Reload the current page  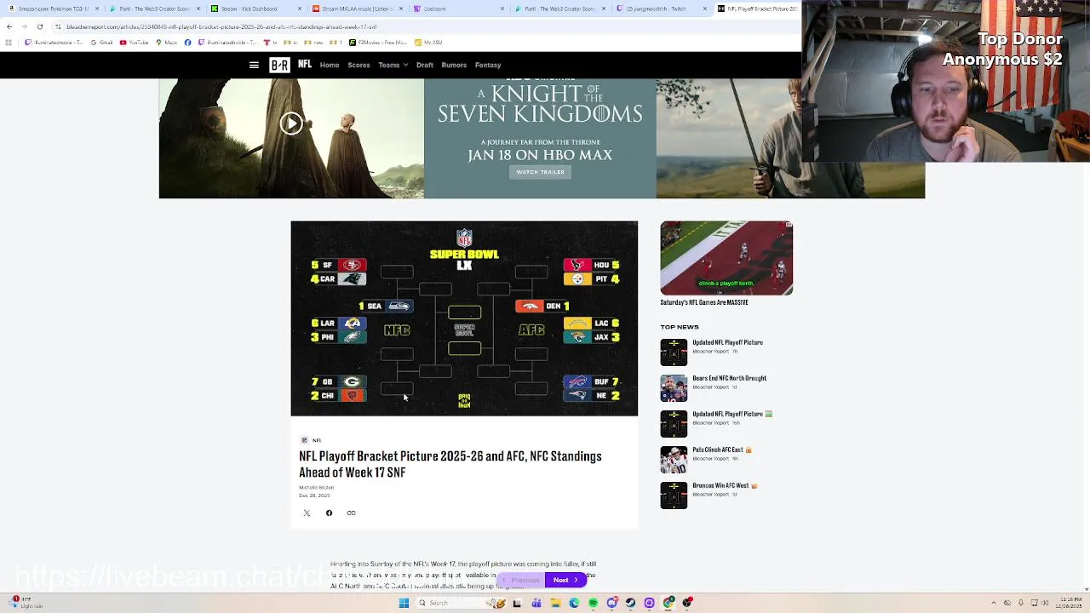point(40,26)
